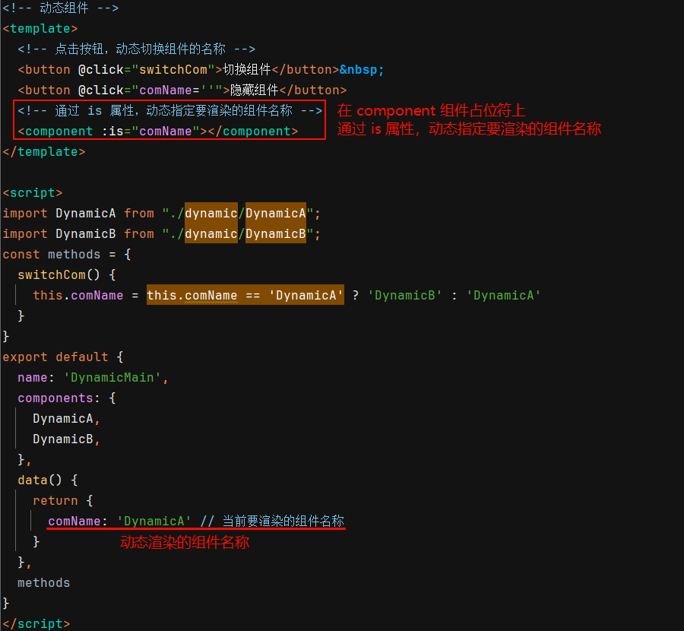This screenshot has width=684, height=631.
Task: Click the highlighted DynamicB in second import path
Action: coord(276,234)
